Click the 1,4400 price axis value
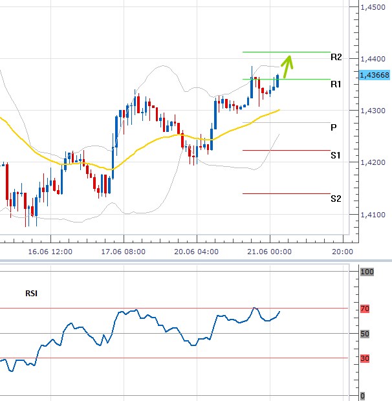Viewport: 392px width, 401px height. (x=373, y=59)
